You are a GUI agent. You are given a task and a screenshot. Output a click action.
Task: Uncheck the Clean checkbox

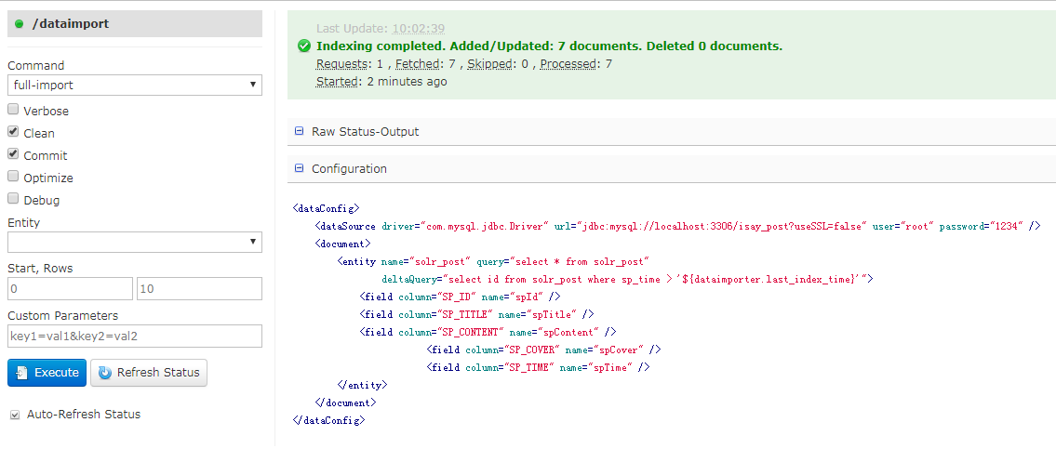tap(13, 131)
